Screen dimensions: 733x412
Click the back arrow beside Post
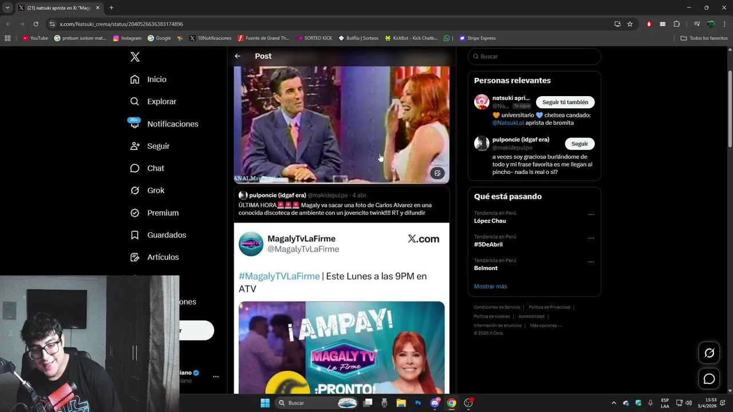point(238,56)
